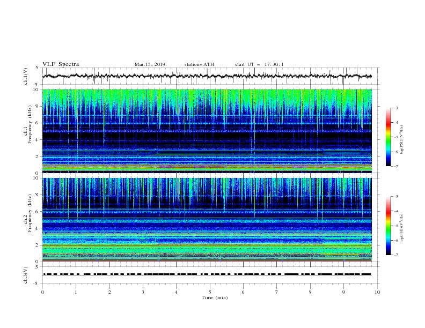The height and width of the screenshot is (328, 425).
Task: Click the "ch.1(V)" waveform axis label
Action: click(x=26, y=76)
